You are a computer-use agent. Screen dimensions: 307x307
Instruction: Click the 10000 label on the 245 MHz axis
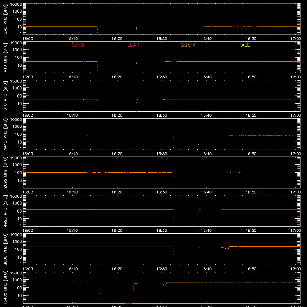pyautogui.click(x=16, y=5)
